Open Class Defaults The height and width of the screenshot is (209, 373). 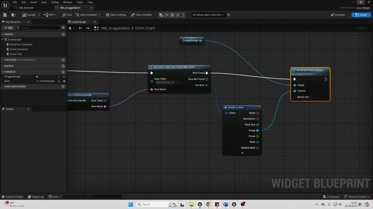pos(141,15)
